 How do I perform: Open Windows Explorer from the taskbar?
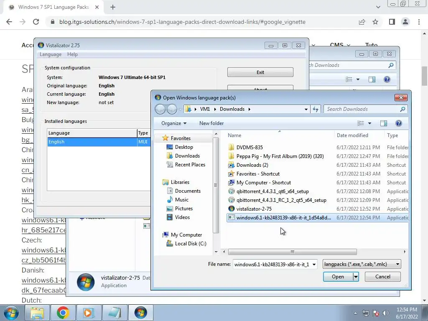(x=37, y=313)
